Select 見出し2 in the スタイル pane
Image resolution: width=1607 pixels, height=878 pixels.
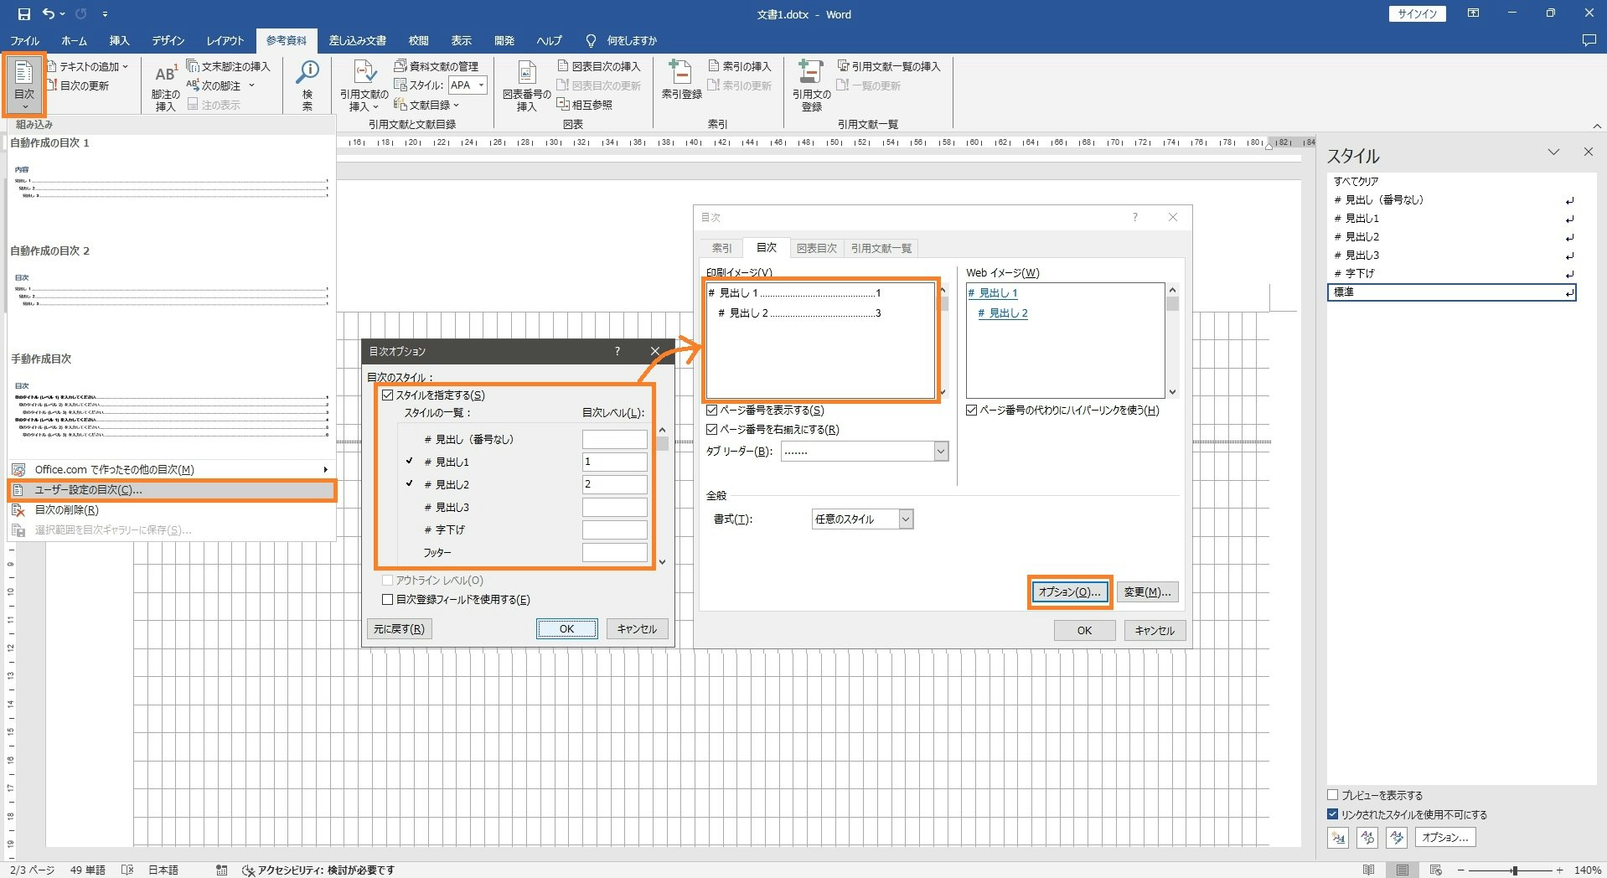[x=1452, y=237]
